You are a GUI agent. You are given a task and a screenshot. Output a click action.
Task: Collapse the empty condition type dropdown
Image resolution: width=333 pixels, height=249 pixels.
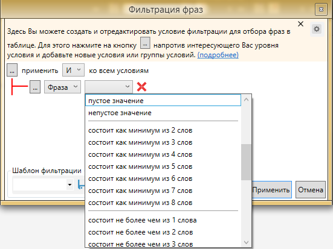click(x=109, y=87)
